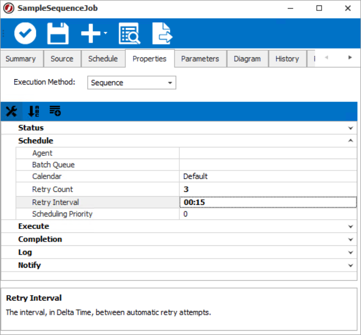361x335 pixels.
Task: Click the export document arrow icon
Action: click(162, 33)
